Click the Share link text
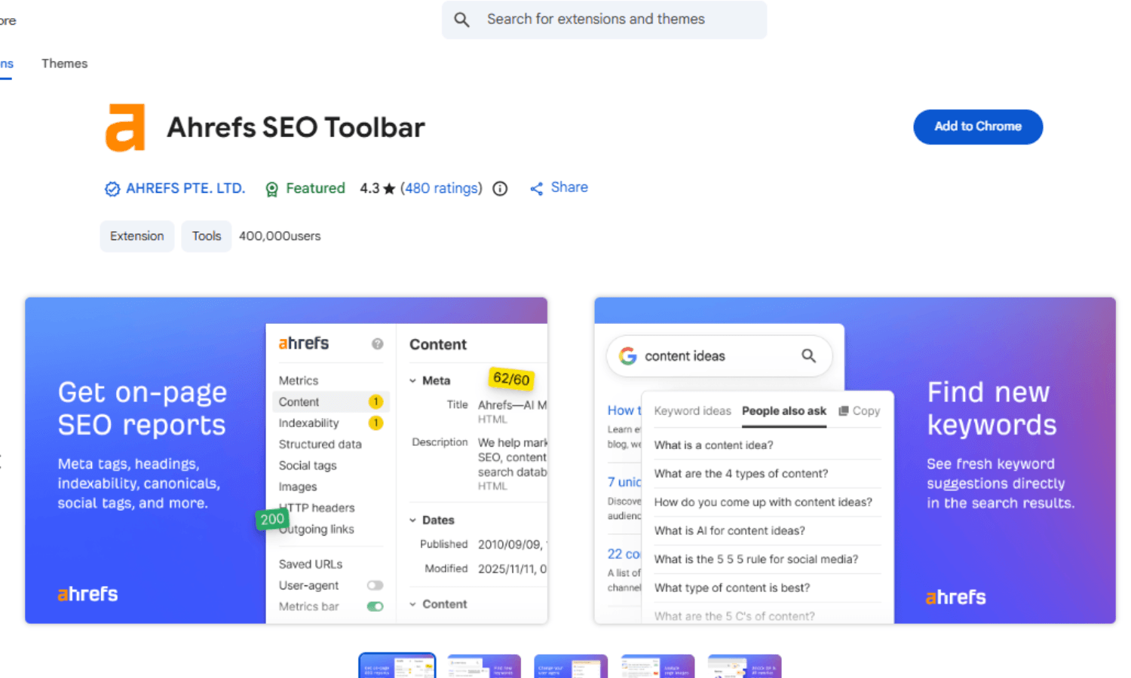The image size is (1131, 678). (569, 187)
